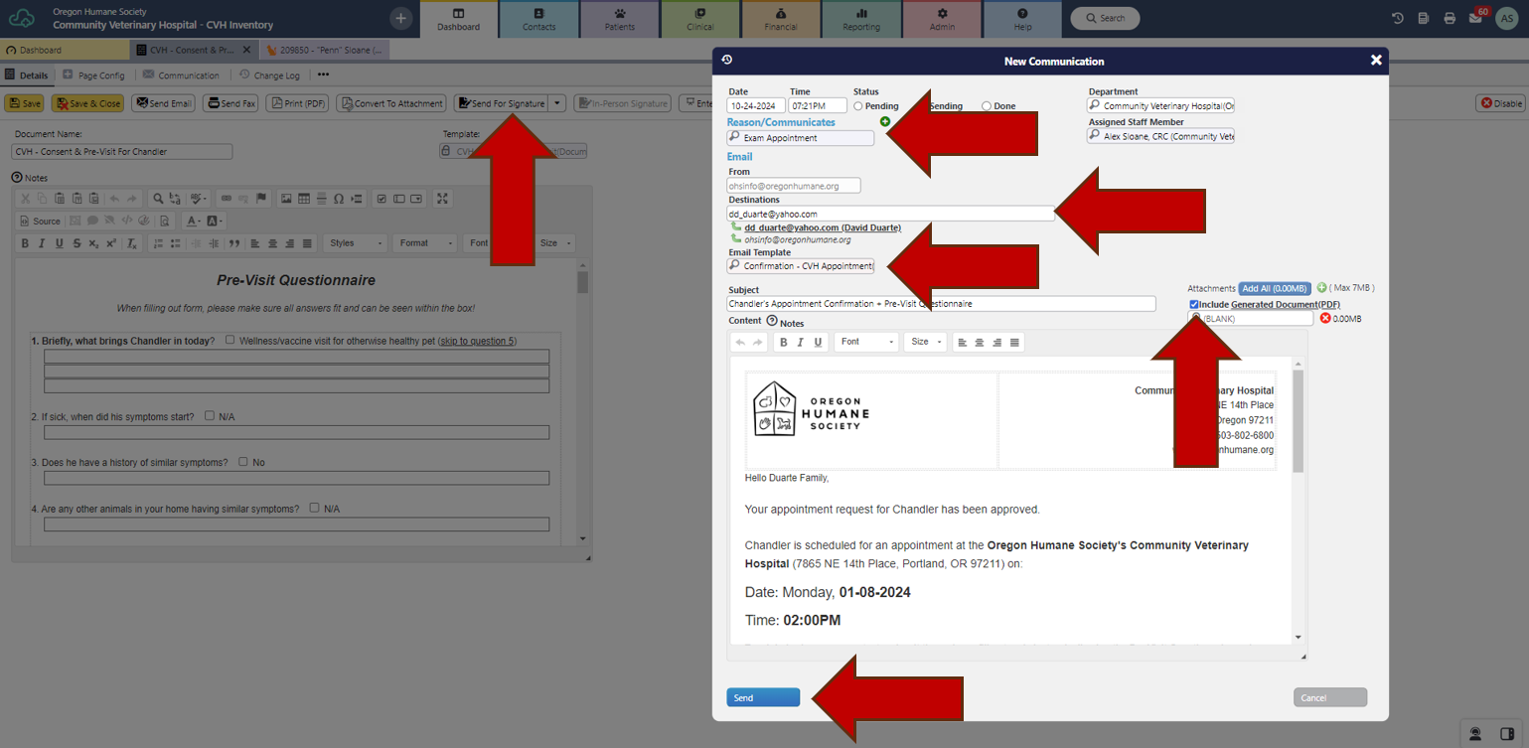Click the Convert To Attachment button
The height and width of the screenshot is (748, 1529).
(390, 103)
